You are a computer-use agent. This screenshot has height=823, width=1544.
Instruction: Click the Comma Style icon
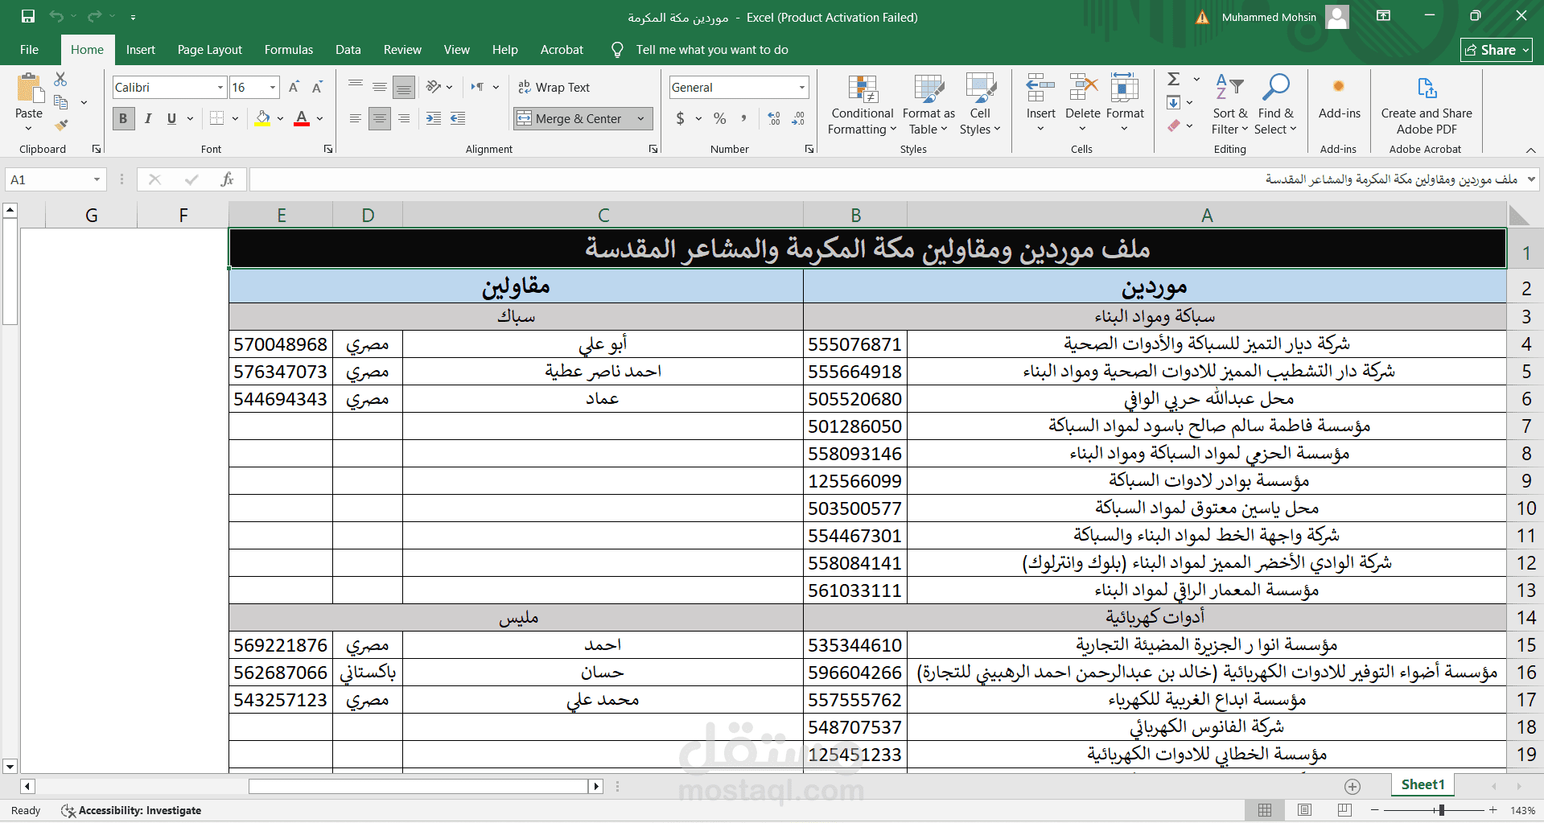pos(743,118)
